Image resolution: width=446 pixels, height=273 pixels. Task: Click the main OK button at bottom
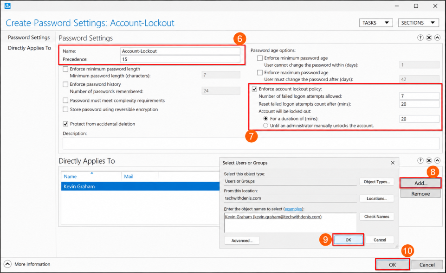[x=392, y=265]
